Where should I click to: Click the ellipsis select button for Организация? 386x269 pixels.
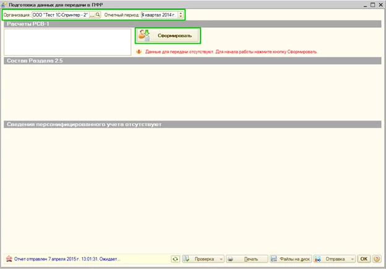(x=92, y=14)
